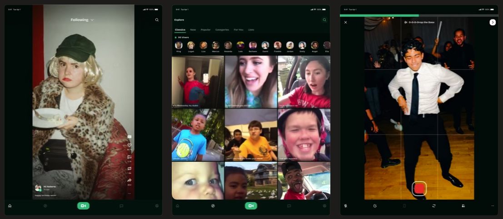The width and height of the screenshot is (503, 219).
Task: Tap the heart like icon on the video
Action: click(x=129, y=145)
